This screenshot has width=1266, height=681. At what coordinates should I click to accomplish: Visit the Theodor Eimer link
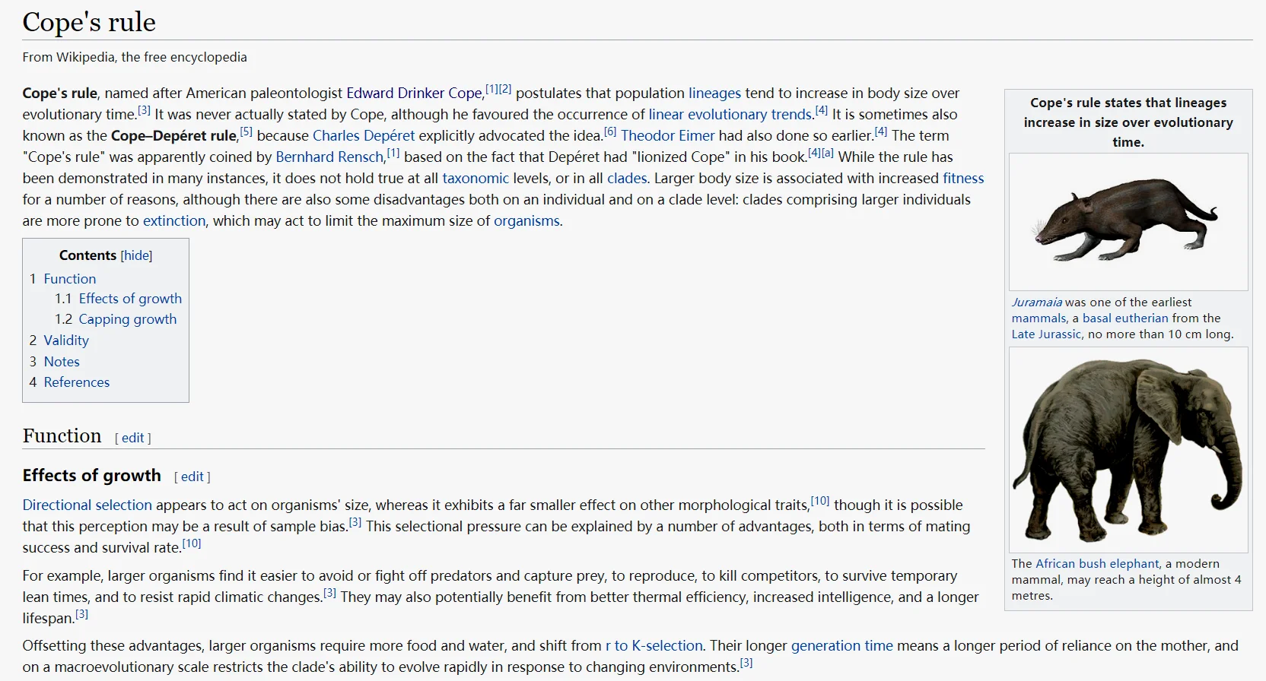[668, 136]
